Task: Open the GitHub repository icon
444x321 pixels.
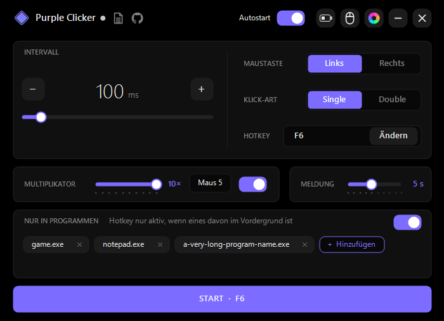Action: 138,18
